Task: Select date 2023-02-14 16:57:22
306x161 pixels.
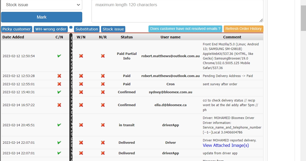Action: (19, 105)
